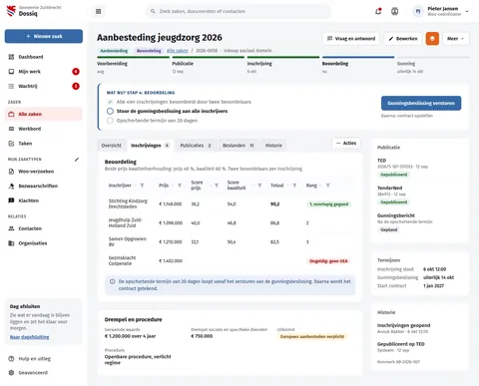
Task: Click the PJ user avatar
Action: tap(418, 11)
